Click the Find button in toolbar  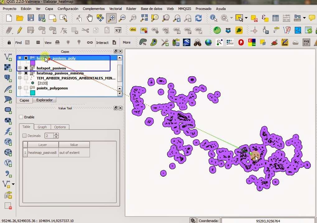click(18, 42)
